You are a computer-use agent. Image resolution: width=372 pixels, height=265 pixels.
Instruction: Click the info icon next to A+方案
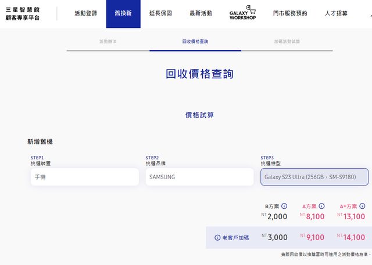coord(363,206)
